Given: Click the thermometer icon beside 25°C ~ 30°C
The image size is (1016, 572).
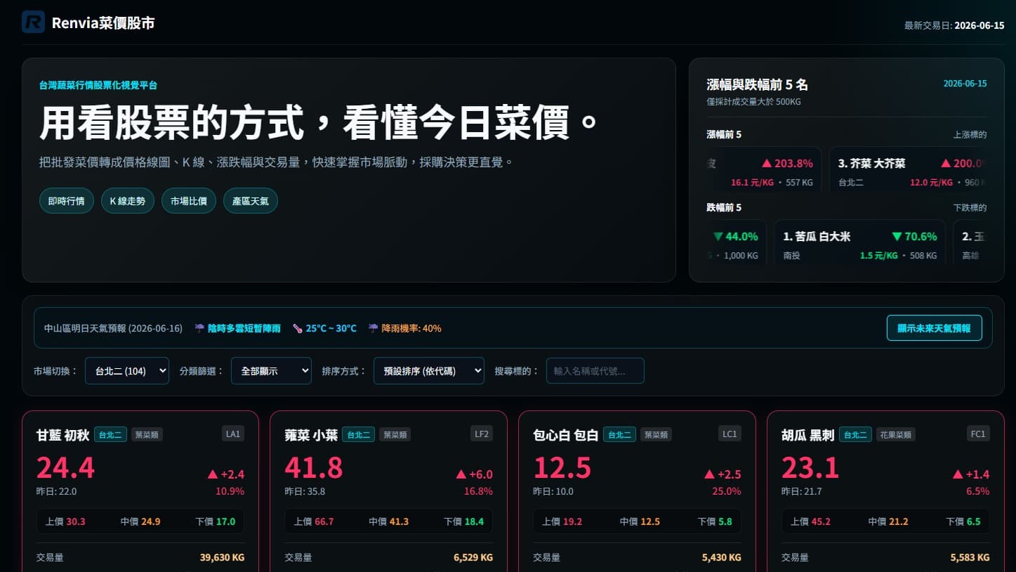Looking at the screenshot, I should coord(298,328).
